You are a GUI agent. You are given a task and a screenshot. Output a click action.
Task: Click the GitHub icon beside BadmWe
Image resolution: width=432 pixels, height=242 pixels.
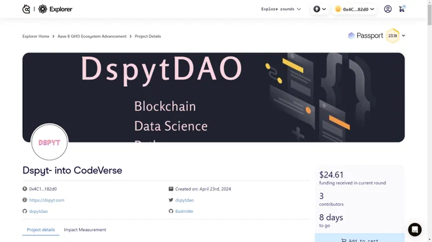171,211
